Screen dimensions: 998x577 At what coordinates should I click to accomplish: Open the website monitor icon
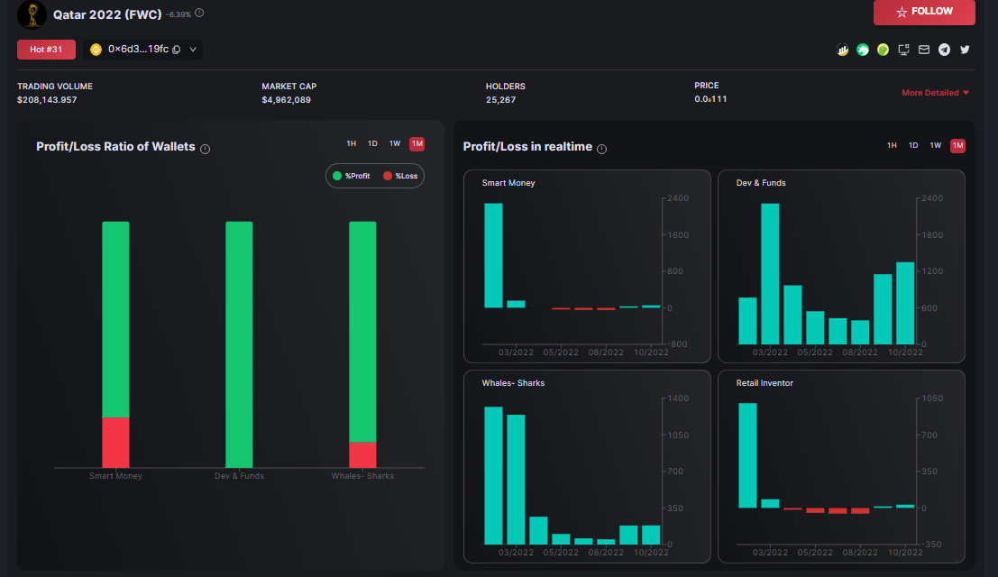(x=904, y=50)
